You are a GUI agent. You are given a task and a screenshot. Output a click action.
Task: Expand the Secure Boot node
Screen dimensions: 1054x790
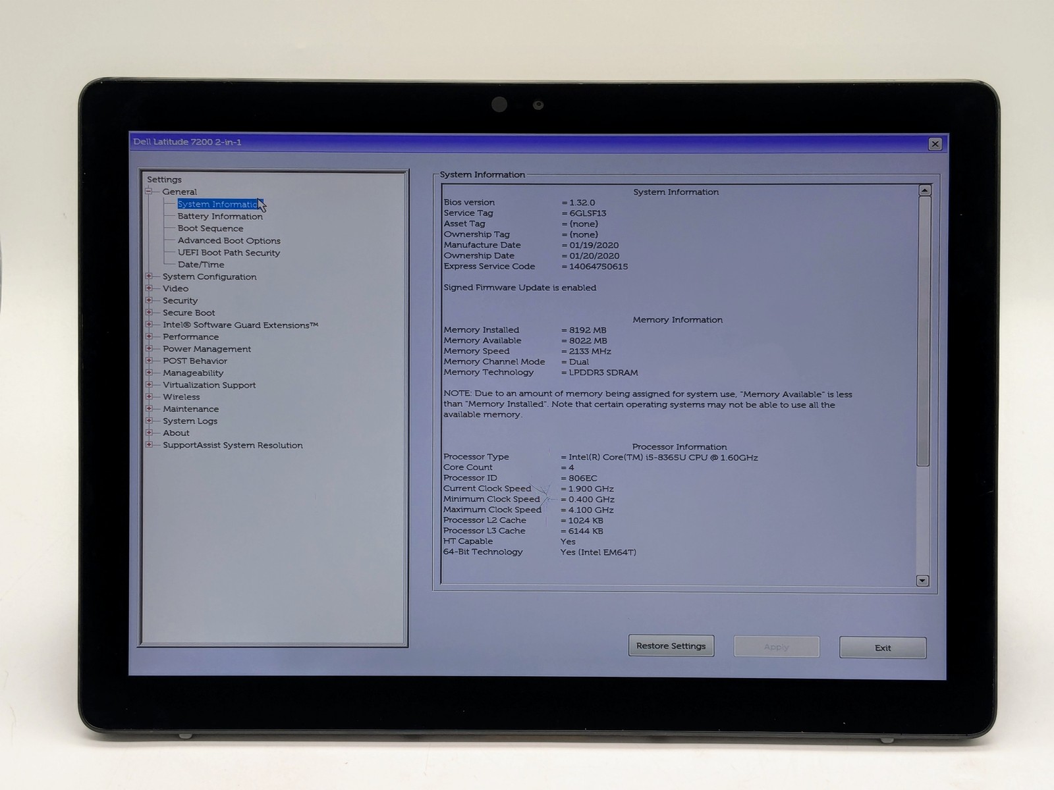[149, 313]
